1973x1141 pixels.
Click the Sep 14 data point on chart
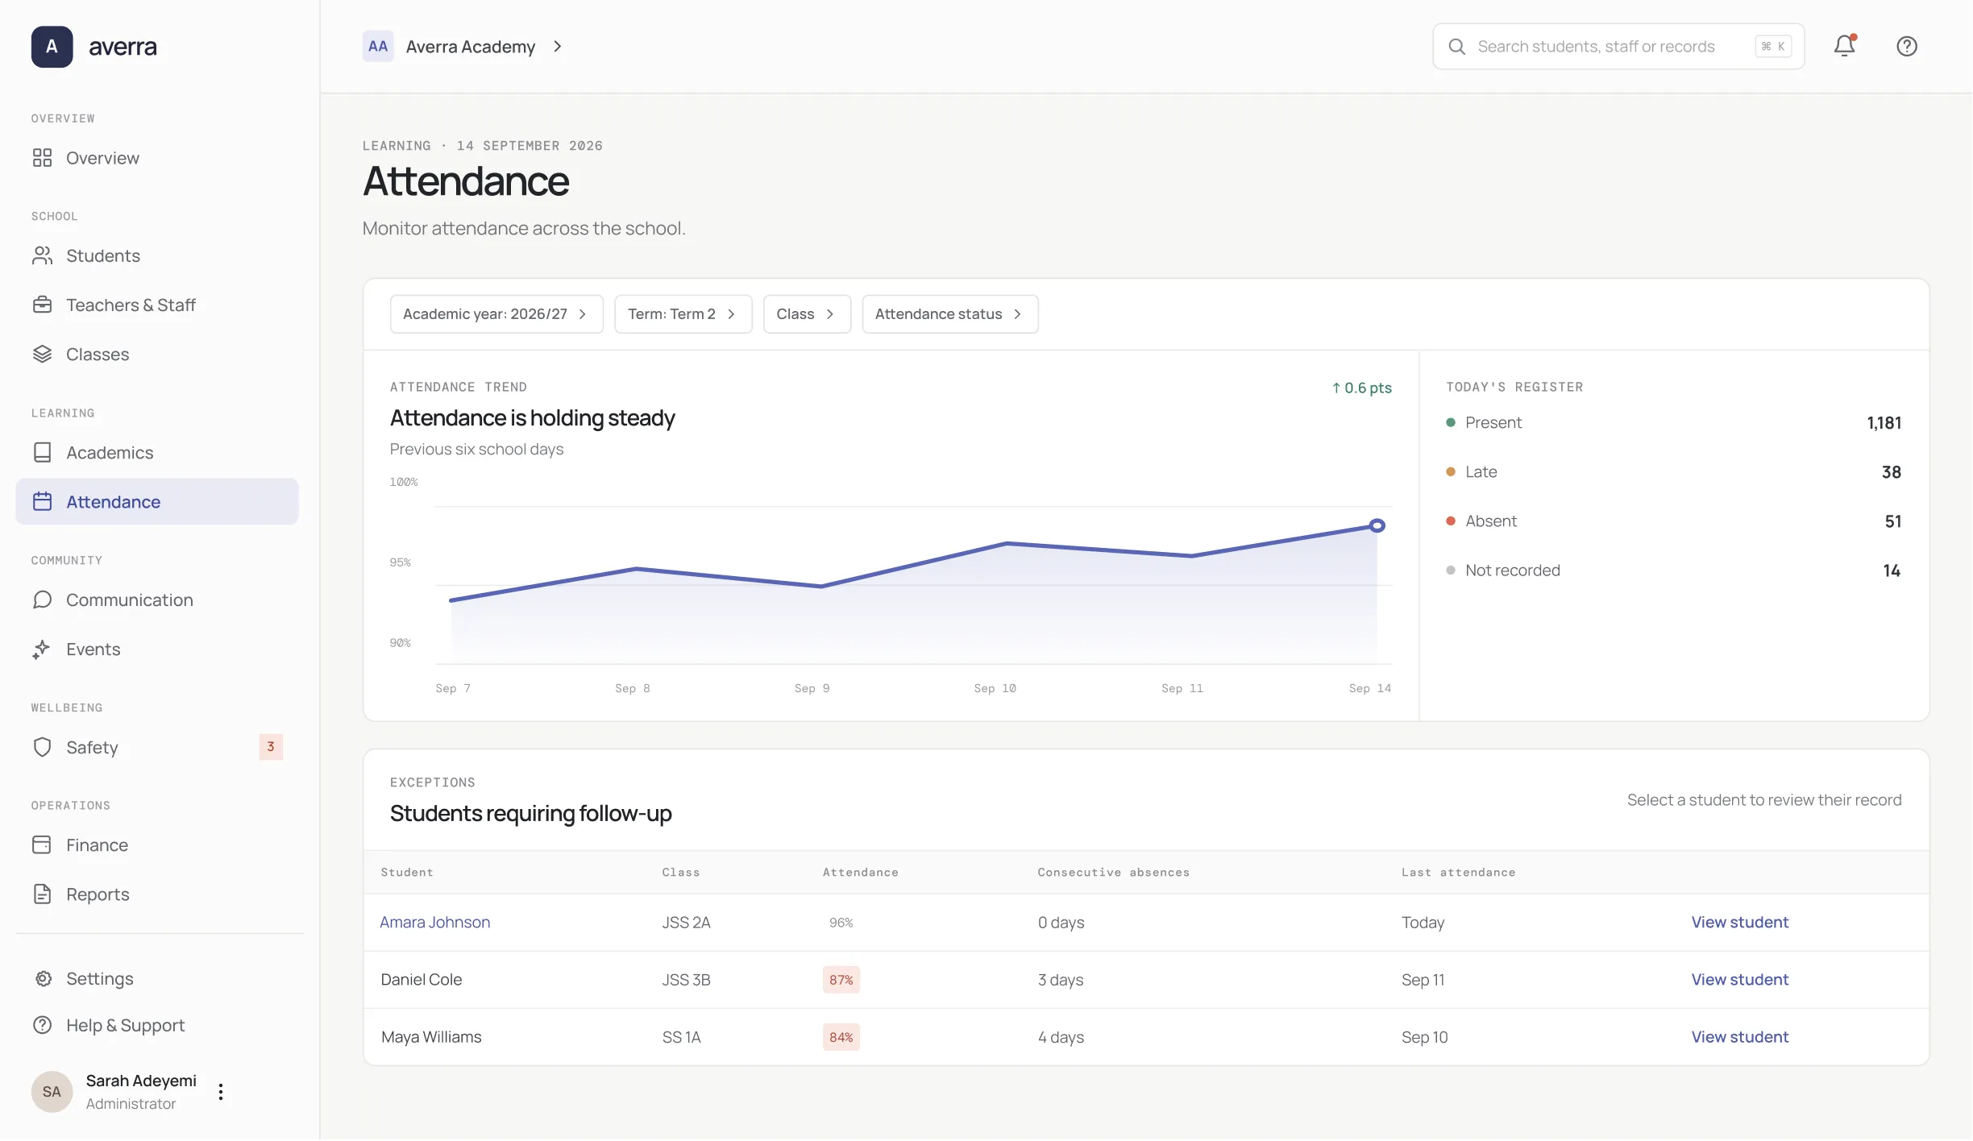(1377, 525)
